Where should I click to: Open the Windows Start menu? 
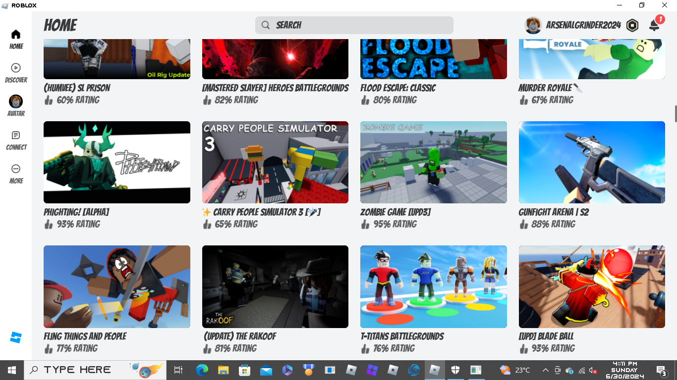point(11,370)
